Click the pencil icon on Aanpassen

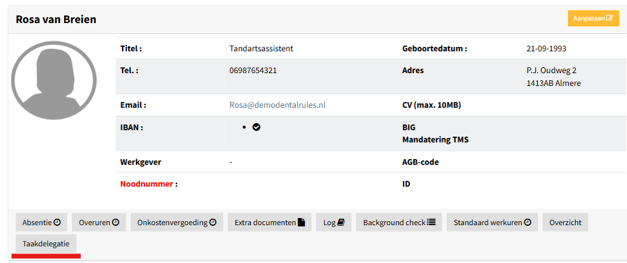point(610,19)
